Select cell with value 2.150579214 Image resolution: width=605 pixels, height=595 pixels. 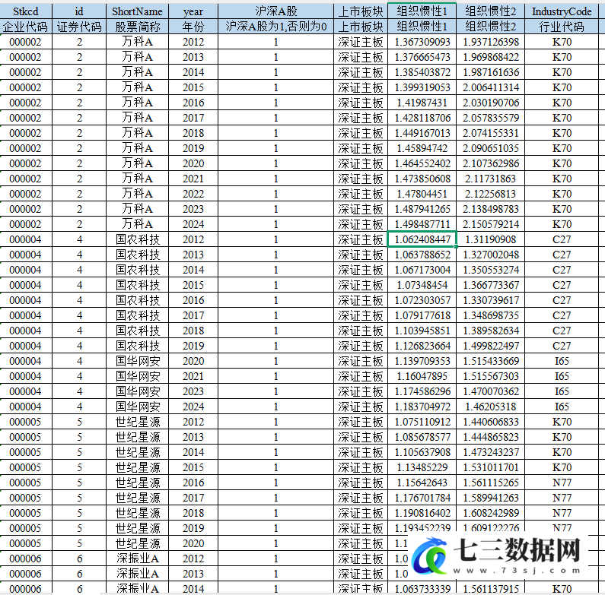[491, 224]
